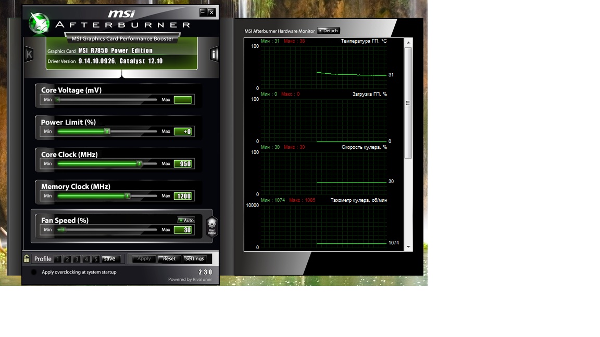Click the MSI Afterburner dragon logo

[x=39, y=23]
